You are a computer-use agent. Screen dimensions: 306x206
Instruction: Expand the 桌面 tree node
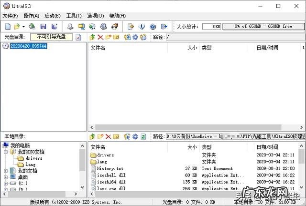click(x=6, y=177)
